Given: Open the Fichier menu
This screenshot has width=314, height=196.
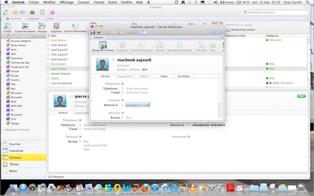Looking at the screenshot, I should click(x=34, y=2).
